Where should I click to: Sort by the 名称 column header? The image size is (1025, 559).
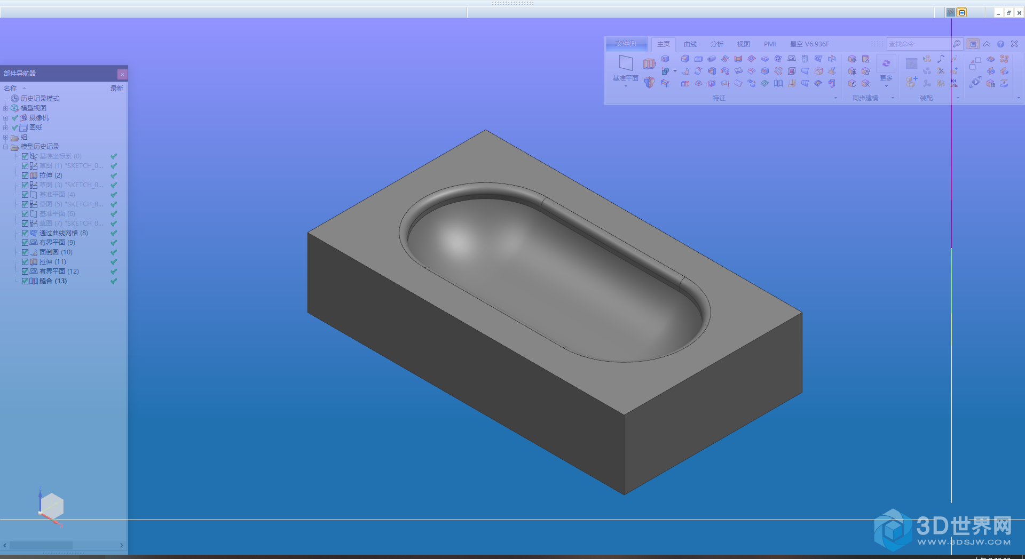pos(10,88)
